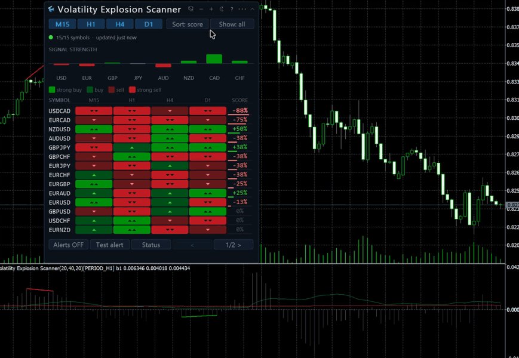Click the buy legend swatch

coord(90,89)
